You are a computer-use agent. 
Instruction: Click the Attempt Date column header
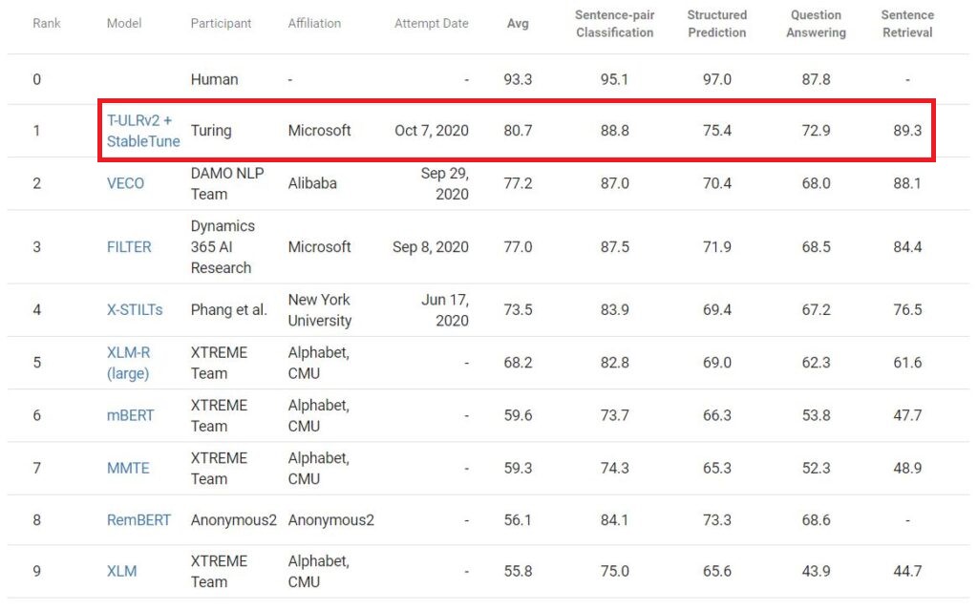(x=431, y=24)
